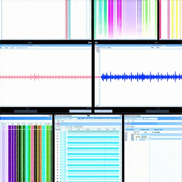182x182 pixels.
Task: Click the pink icon in the bottom-right window toolbar
Action: [x=128, y=124]
